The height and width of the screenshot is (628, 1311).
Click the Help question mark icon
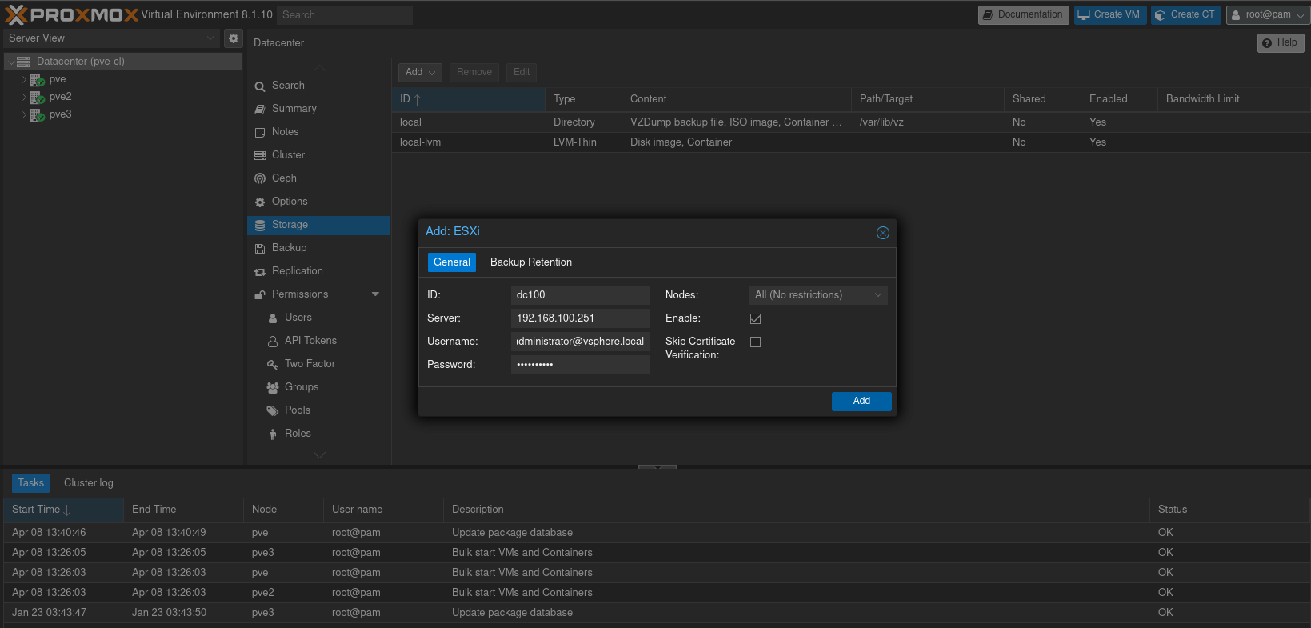click(1267, 43)
